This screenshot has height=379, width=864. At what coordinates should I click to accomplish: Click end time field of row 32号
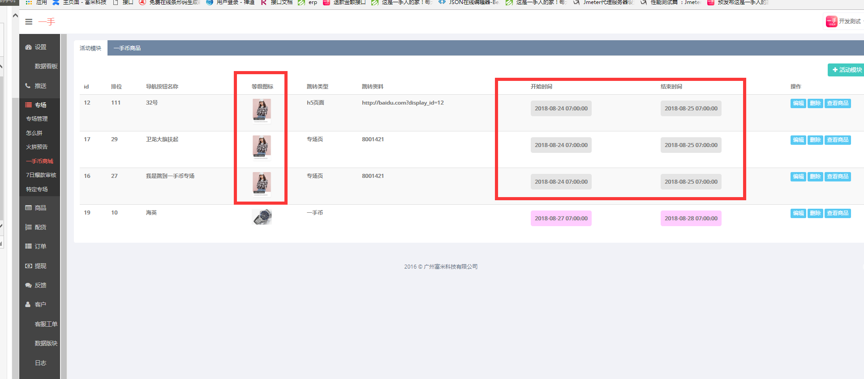(691, 109)
